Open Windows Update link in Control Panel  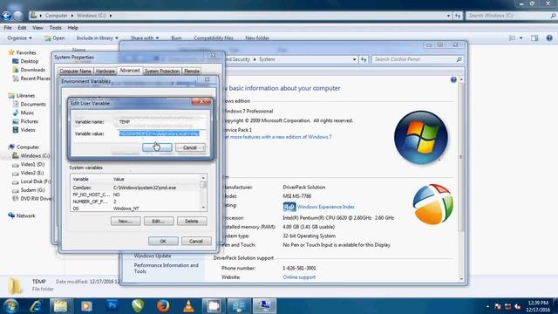point(153,256)
